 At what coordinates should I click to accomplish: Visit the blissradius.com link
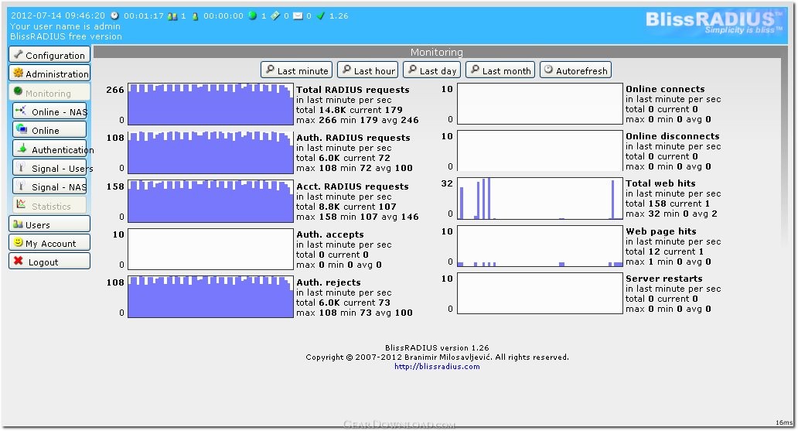coord(437,366)
